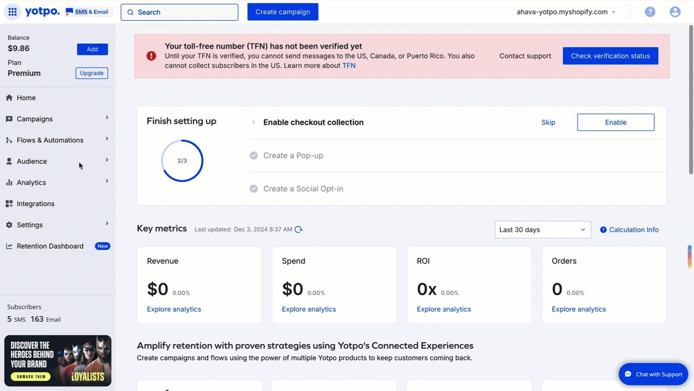The image size is (694, 391).
Task: Click the Create a Pop-up checkmark icon
Action: tap(254, 156)
